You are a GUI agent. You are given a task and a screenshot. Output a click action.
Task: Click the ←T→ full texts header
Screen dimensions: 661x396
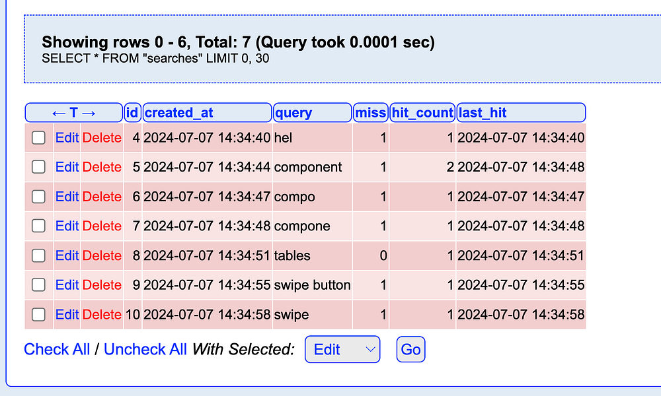pyautogui.click(x=74, y=113)
